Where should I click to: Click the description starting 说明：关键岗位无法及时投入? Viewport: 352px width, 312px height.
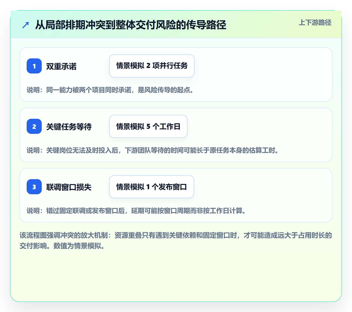tap(153, 150)
